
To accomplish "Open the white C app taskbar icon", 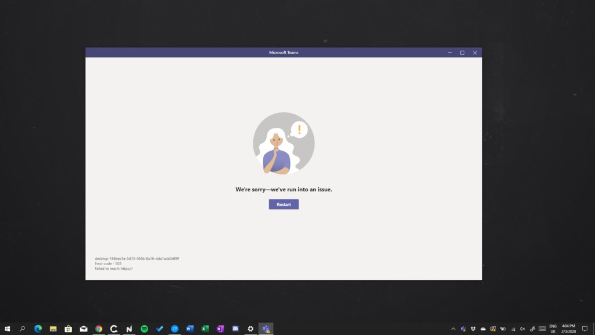I will (114, 329).
